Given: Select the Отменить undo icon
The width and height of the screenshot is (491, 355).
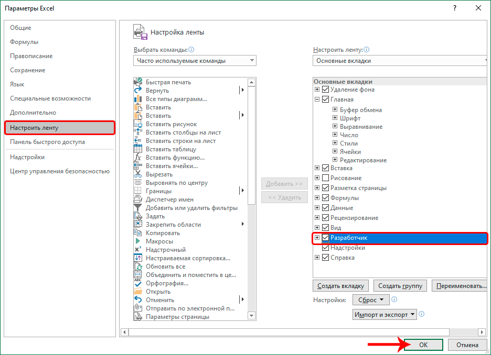Looking at the screenshot, I should pos(138,299).
